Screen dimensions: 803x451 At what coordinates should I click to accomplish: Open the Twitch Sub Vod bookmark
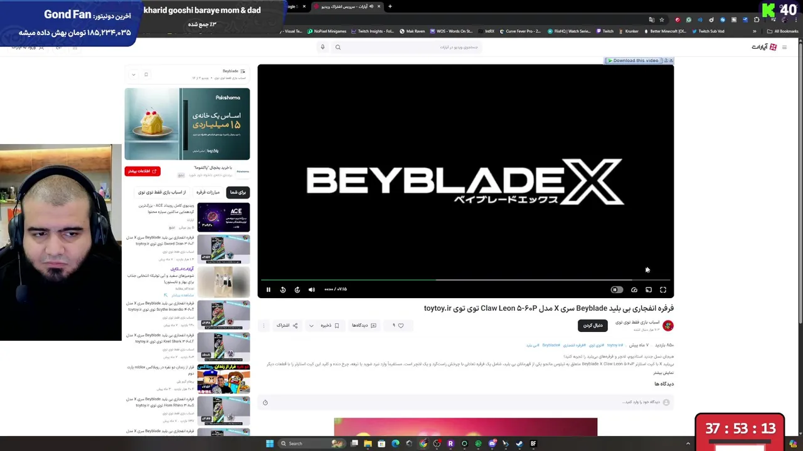(x=708, y=31)
